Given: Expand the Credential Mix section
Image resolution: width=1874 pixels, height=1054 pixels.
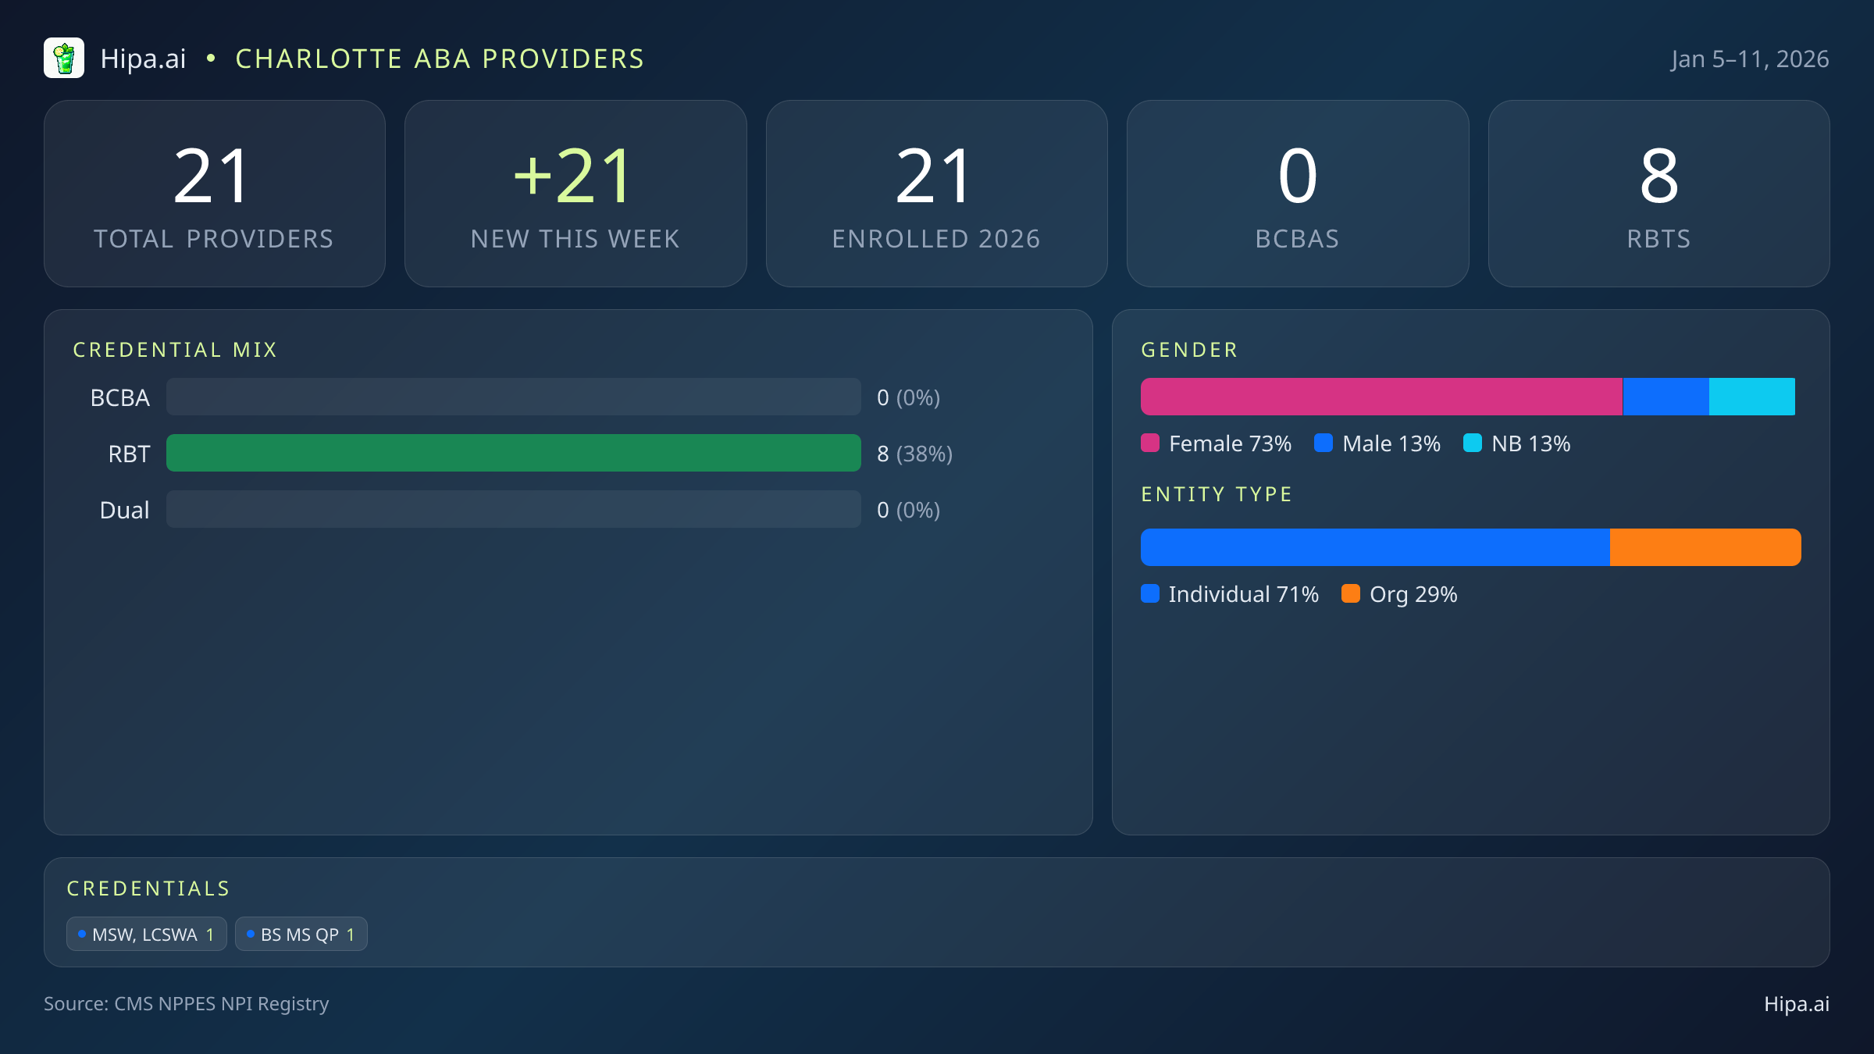Looking at the screenshot, I should pyautogui.click(x=176, y=349).
